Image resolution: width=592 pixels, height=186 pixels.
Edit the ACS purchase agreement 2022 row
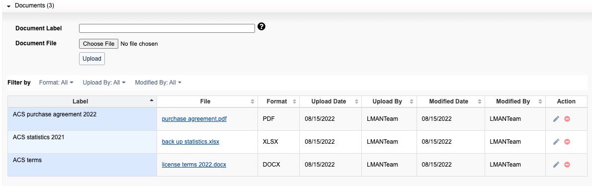click(556, 119)
